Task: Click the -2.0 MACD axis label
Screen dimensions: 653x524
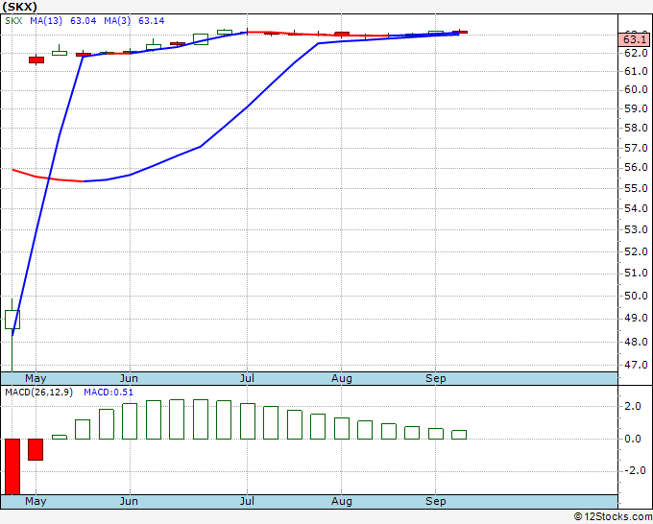Action: pyautogui.click(x=634, y=470)
